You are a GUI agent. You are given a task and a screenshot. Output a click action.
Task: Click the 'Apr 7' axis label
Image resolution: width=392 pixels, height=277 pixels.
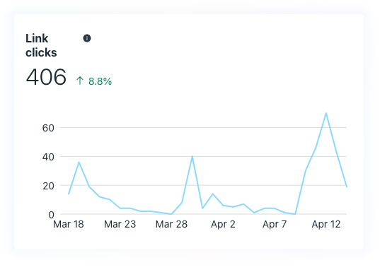tap(275, 224)
